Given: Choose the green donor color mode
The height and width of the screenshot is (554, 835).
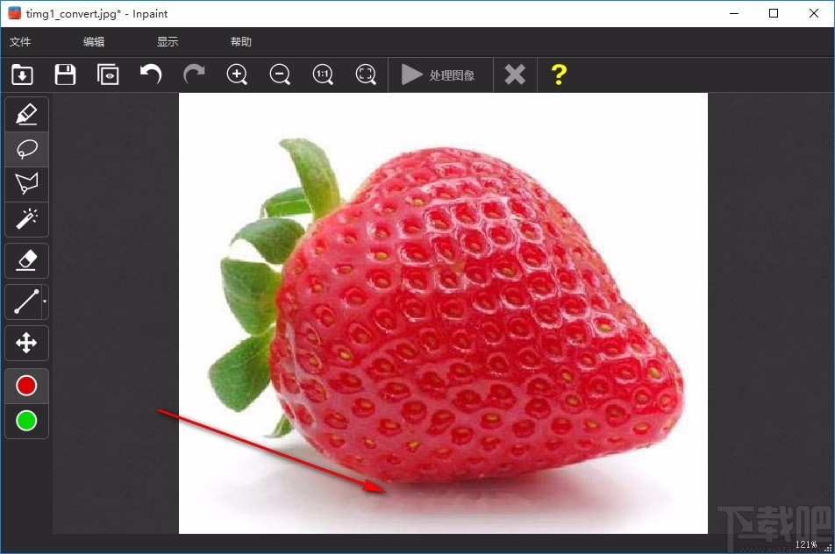Looking at the screenshot, I should click(x=26, y=421).
